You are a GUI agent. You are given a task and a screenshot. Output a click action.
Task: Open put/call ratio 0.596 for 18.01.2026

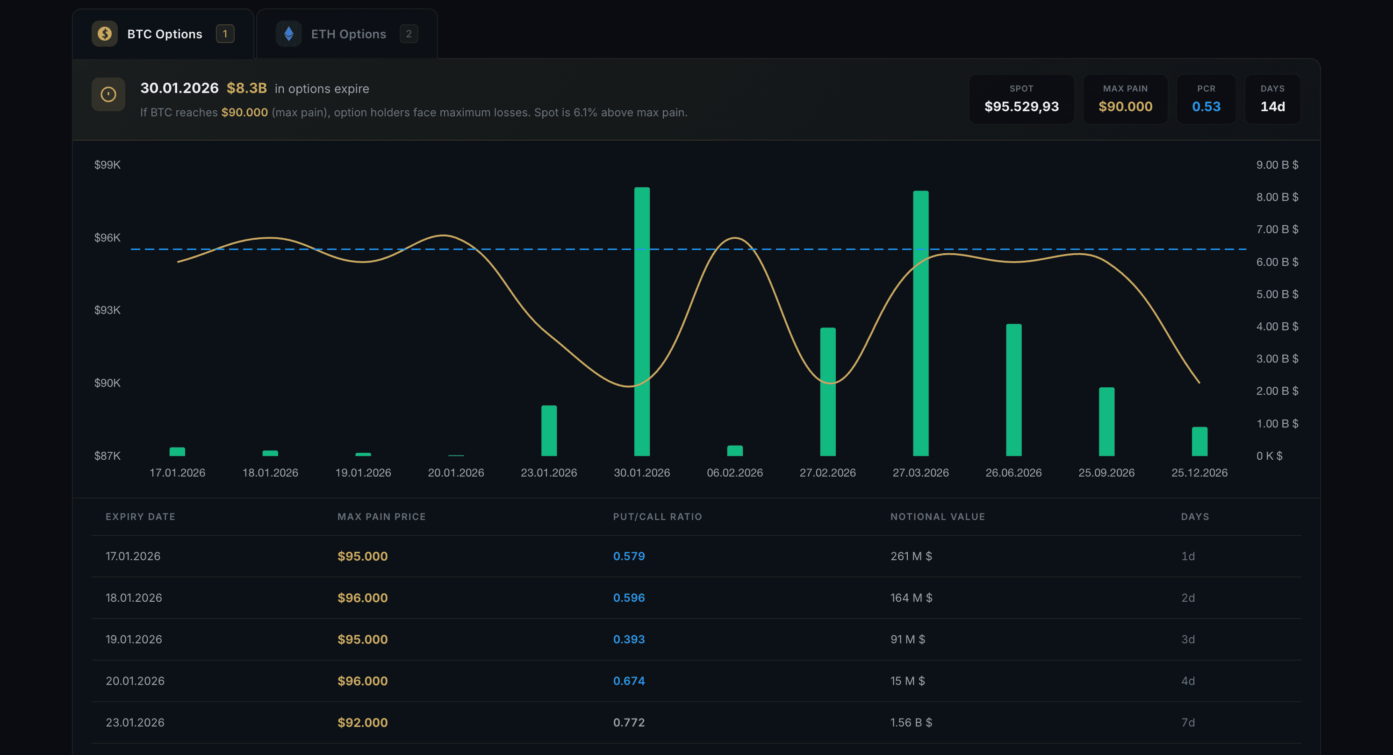coord(629,598)
